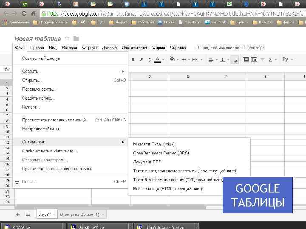Star the Новая таблица document
Viewport: 306px width, 229px height.
[67, 38]
